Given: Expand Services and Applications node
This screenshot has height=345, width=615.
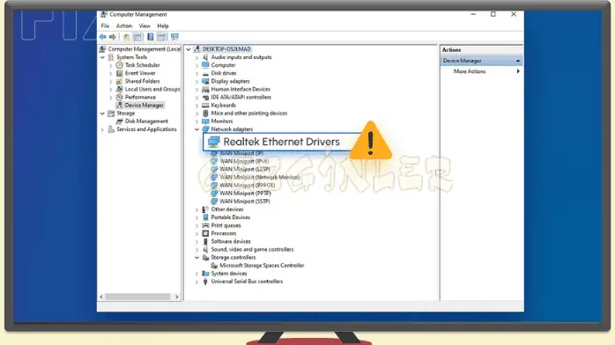Looking at the screenshot, I should click(102, 129).
